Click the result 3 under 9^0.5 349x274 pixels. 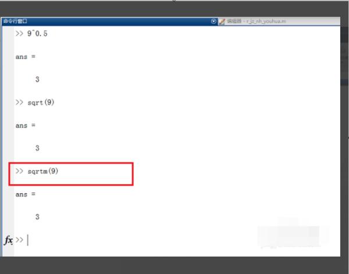pos(37,80)
